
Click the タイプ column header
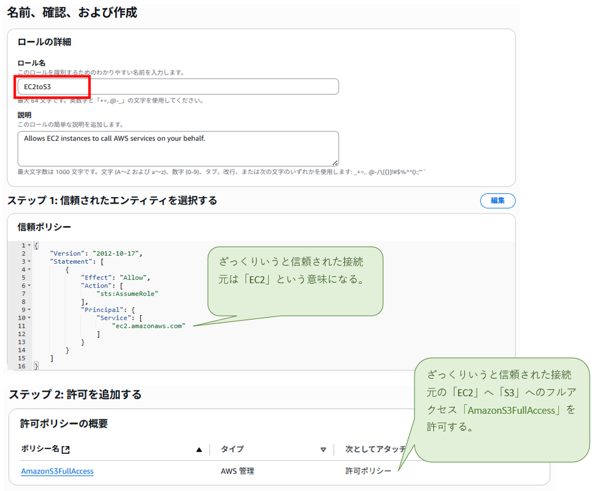tap(232, 449)
